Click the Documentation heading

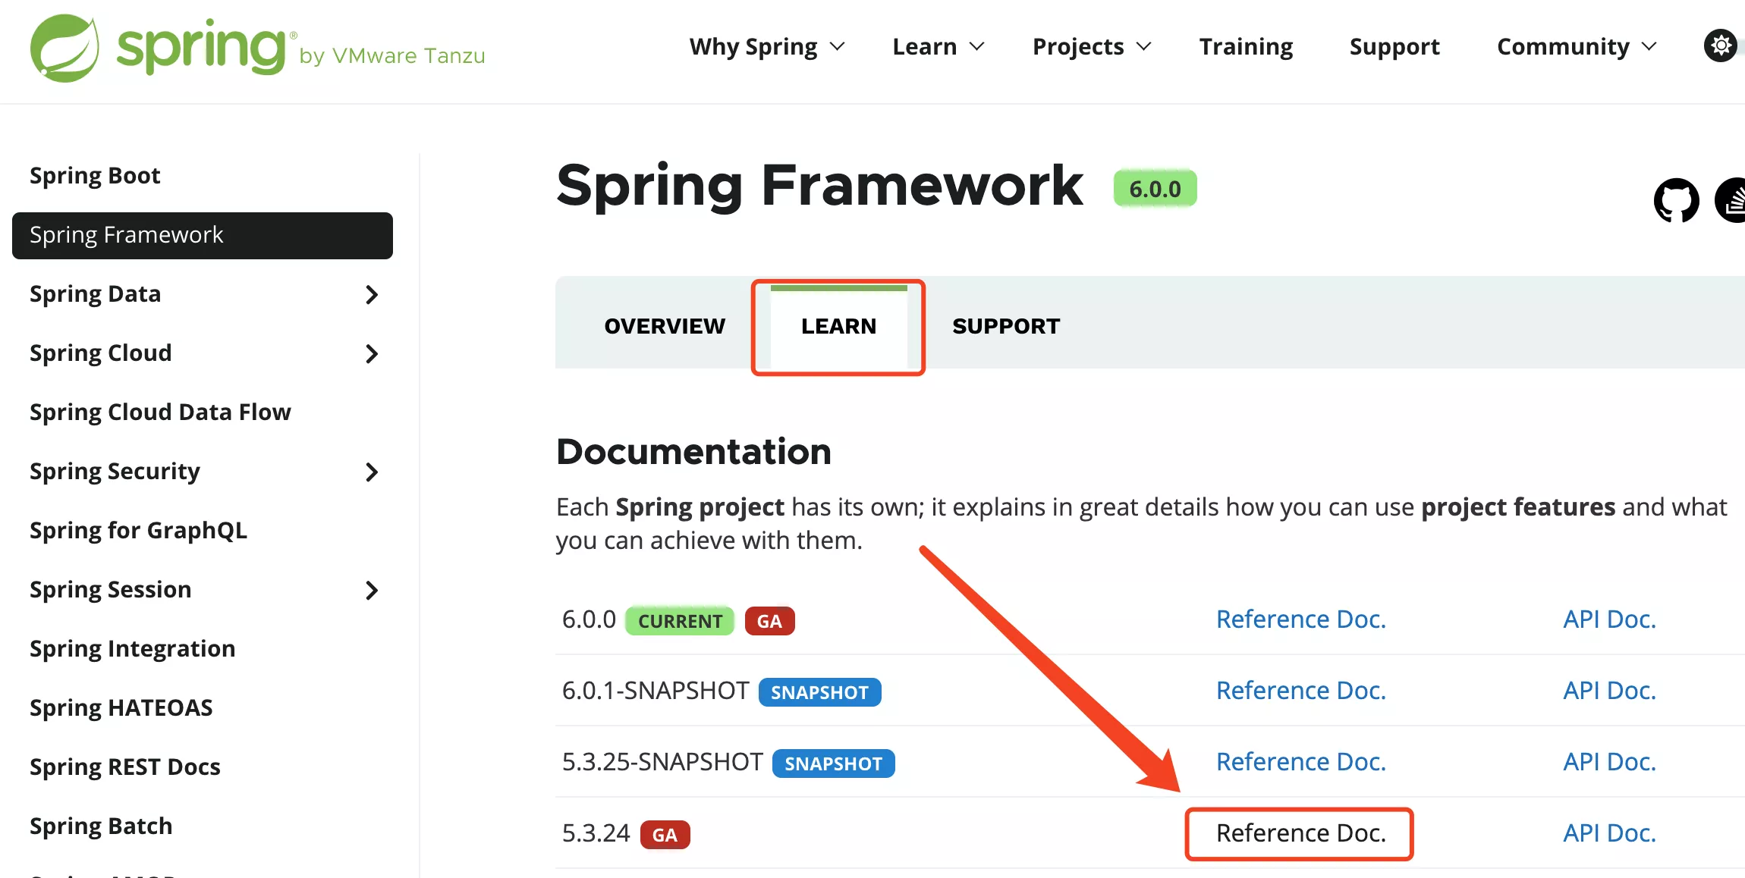693,452
